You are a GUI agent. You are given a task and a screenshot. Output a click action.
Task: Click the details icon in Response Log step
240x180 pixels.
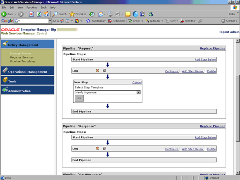tap(104, 148)
